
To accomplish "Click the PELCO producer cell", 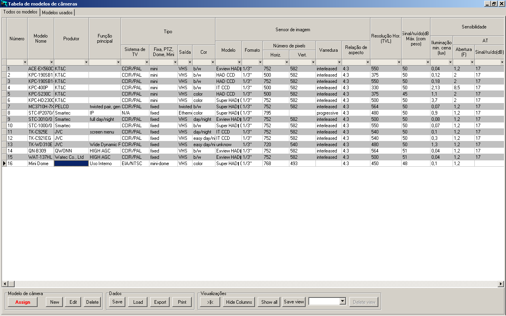I will click(x=72, y=107).
